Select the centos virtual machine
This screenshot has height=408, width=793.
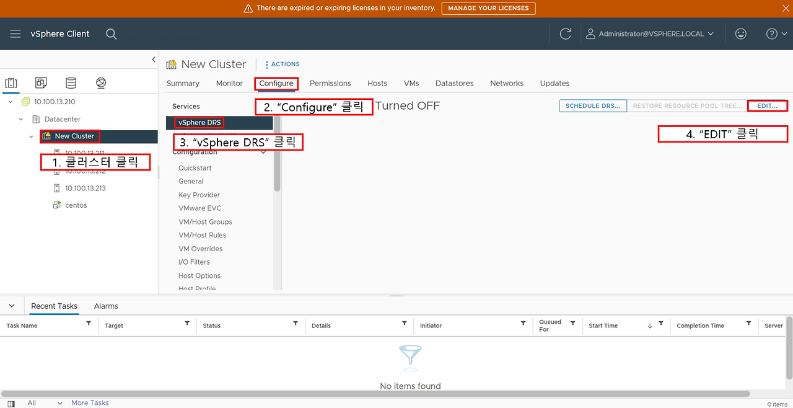point(76,205)
